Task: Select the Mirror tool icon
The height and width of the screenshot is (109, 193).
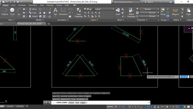Action: pyautogui.click(x=40, y=13)
